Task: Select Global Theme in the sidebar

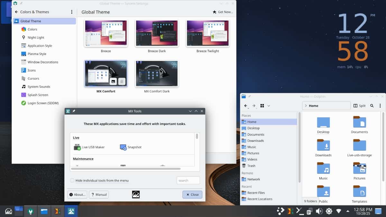Action: [44, 21]
